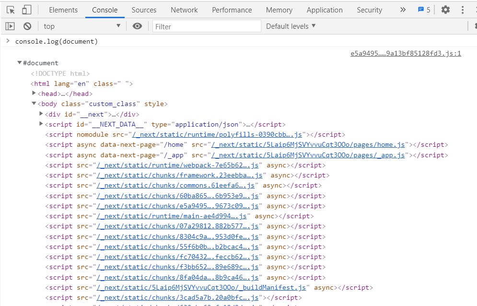Open the f3bb652…89e689c….js chunk link
Image resolution: width=477 pixels, height=306 pixels.
point(178,267)
